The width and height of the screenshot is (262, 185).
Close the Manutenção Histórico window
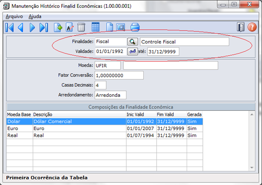tap(249, 4)
